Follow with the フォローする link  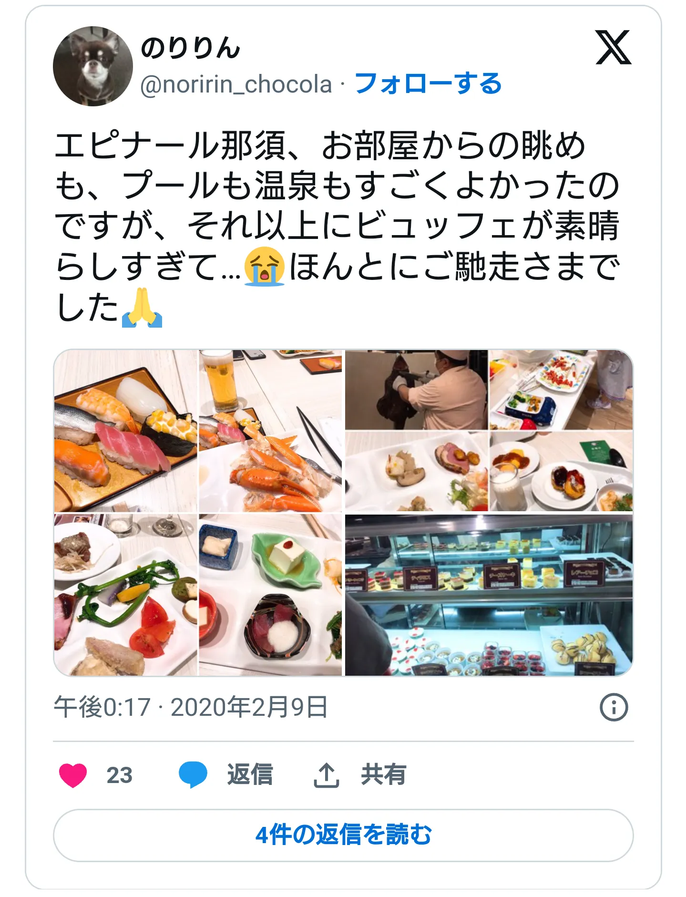click(x=428, y=84)
